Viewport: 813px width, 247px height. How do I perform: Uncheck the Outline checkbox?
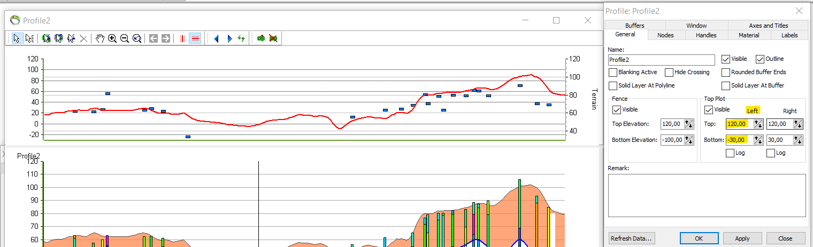pyautogui.click(x=760, y=59)
